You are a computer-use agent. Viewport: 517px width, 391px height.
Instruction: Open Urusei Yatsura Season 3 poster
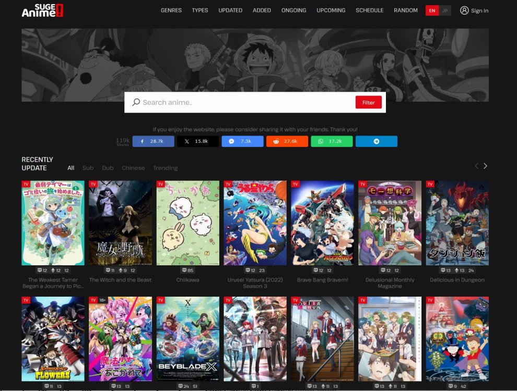click(255, 223)
